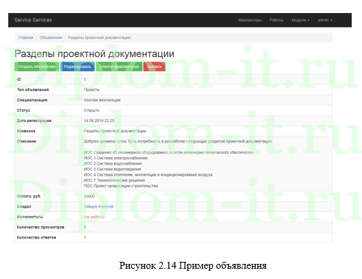Click the breadcrumb text Разделы проектной документации
Image resolution: width=362 pixels, height=279 pixels.
pyautogui.click(x=99, y=38)
